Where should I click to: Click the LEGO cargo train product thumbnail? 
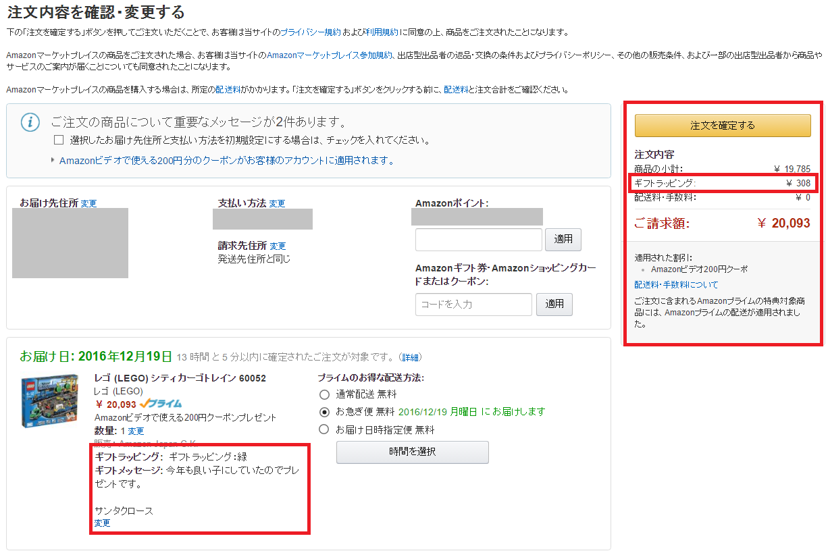pos(49,401)
